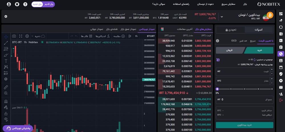This screenshot has width=285, height=132.
Task: Click the Price IRT input field
Action: coord(243,72)
